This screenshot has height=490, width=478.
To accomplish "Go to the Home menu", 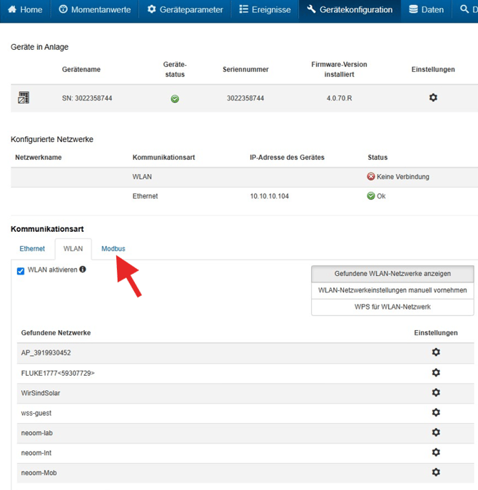I will 25,10.
